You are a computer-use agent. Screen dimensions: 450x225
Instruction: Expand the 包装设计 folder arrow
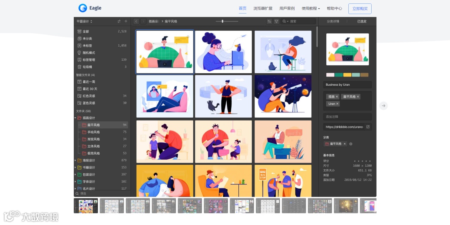click(75, 175)
